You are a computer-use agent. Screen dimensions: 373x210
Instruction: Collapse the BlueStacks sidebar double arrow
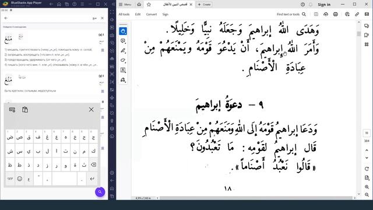click(x=113, y=4)
